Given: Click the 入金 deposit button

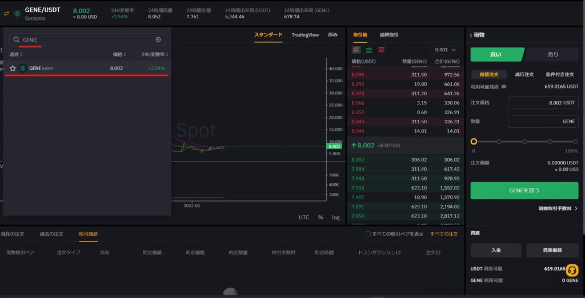Looking at the screenshot, I should point(496,250).
